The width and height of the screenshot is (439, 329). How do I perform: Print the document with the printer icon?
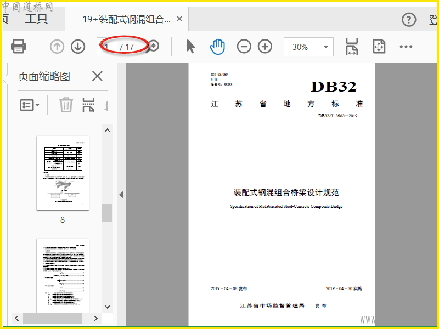(x=19, y=47)
